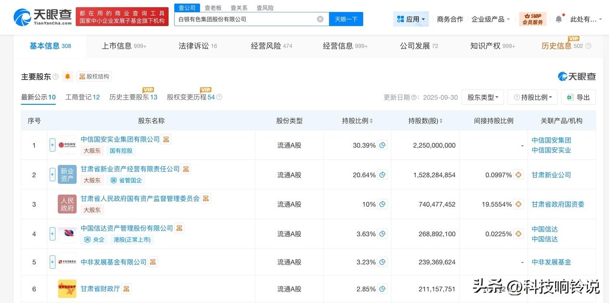Open equity structure icon beside 甘肃省财政厅
This screenshot has width=609, height=303.
[126, 289]
